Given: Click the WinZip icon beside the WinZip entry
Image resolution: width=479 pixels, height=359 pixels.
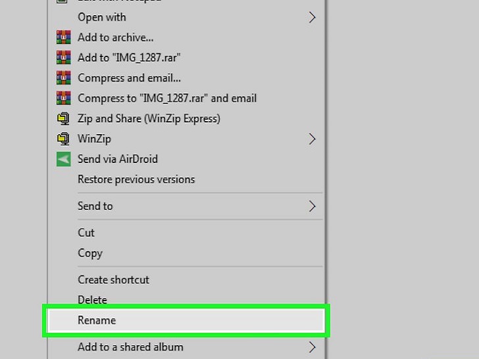Looking at the screenshot, I should (x=64, y=139).
